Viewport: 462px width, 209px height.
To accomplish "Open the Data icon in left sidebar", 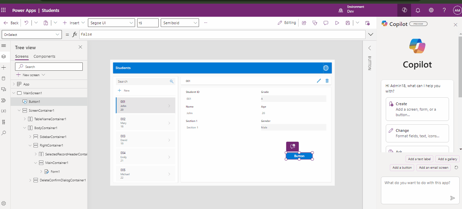I will point(4,78).
